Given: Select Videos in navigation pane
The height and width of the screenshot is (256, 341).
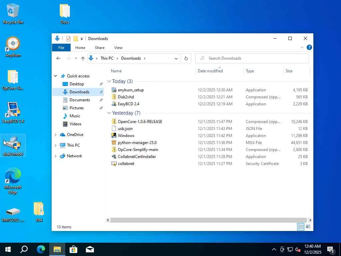Looking at the screenshot, I should pos(75,124).
